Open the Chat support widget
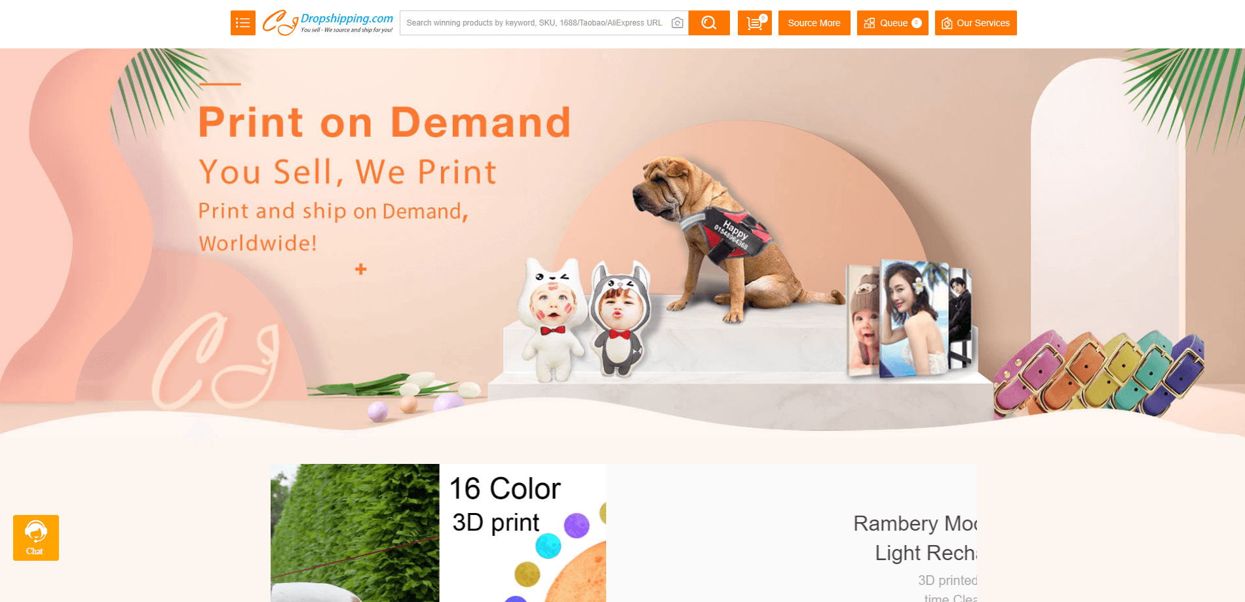The image size is (1245, 602). coord(36,538)
